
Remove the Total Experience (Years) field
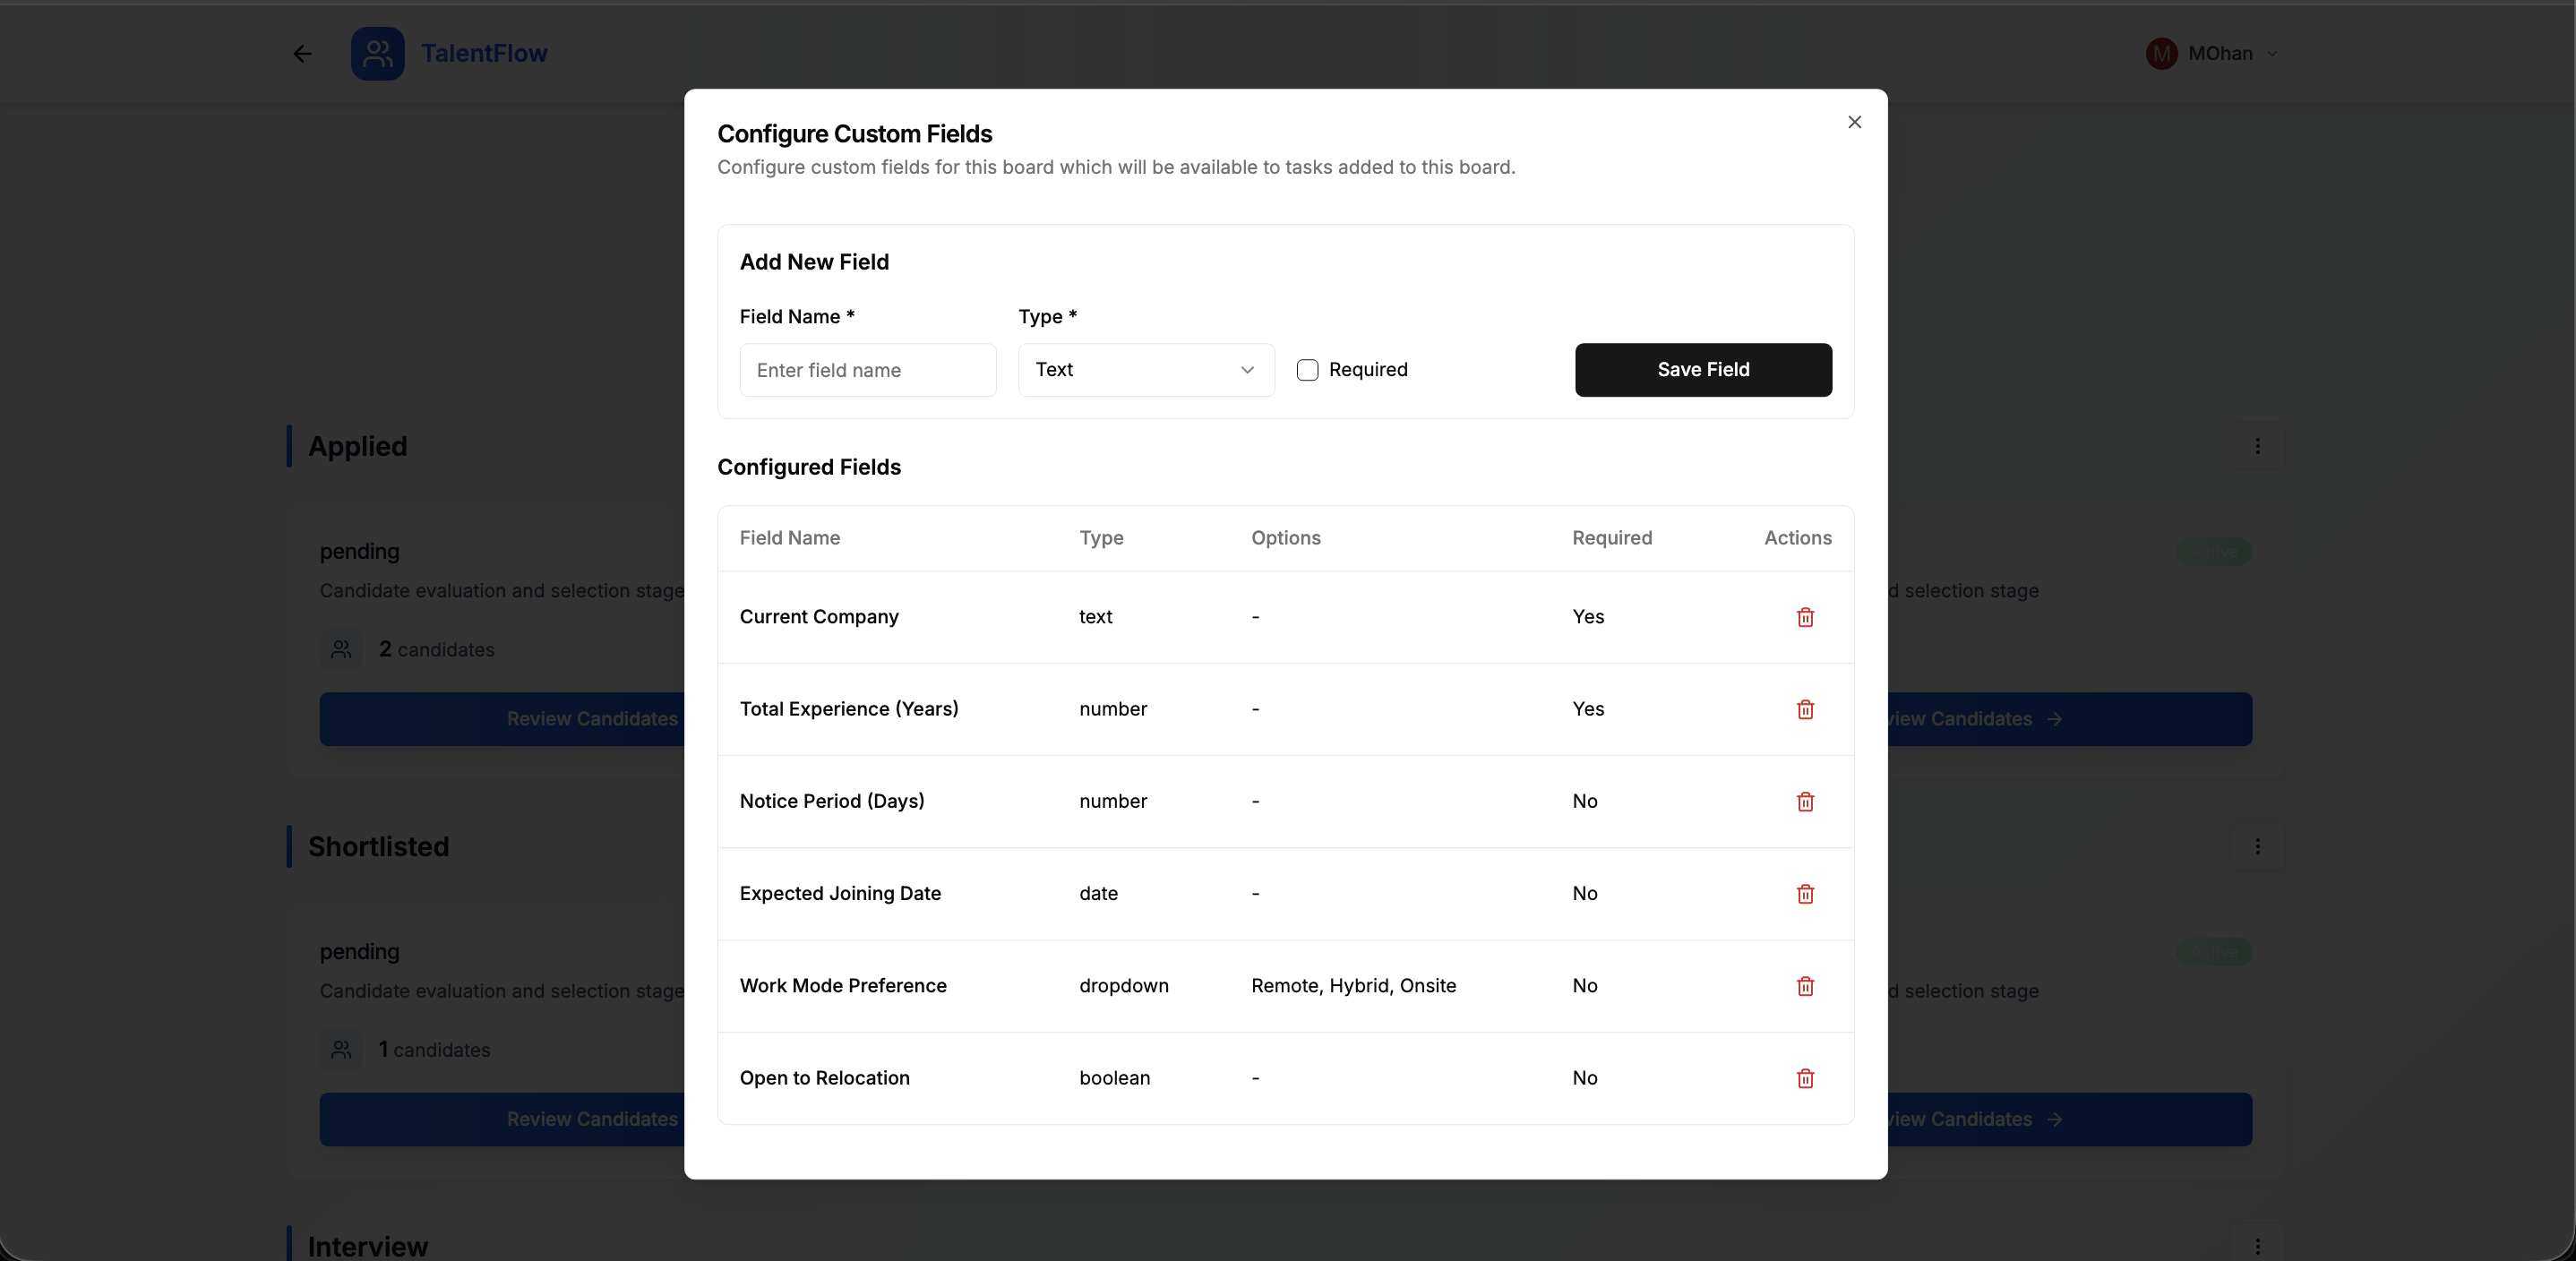[x=1804, y=709]
